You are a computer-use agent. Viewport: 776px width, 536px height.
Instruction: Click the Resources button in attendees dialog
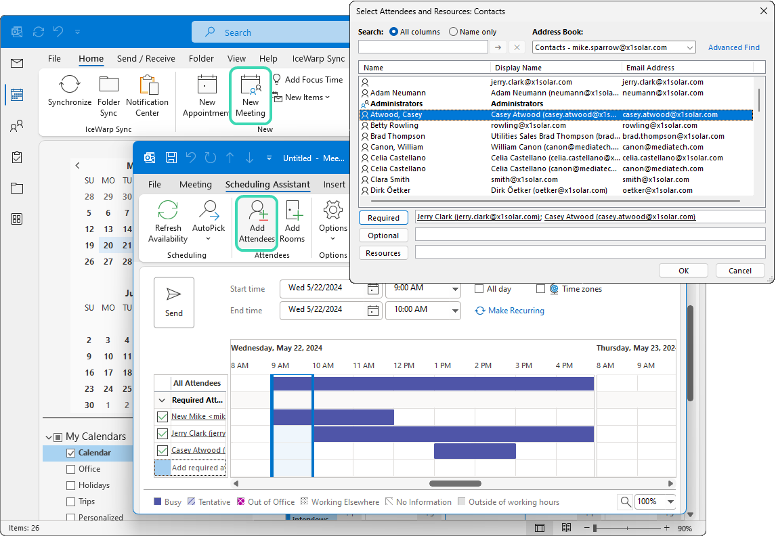point(383,253)
